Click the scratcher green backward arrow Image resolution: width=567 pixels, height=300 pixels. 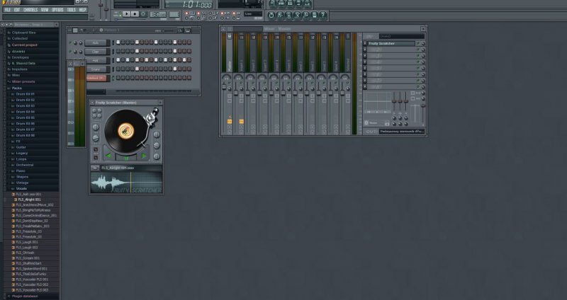108,156
